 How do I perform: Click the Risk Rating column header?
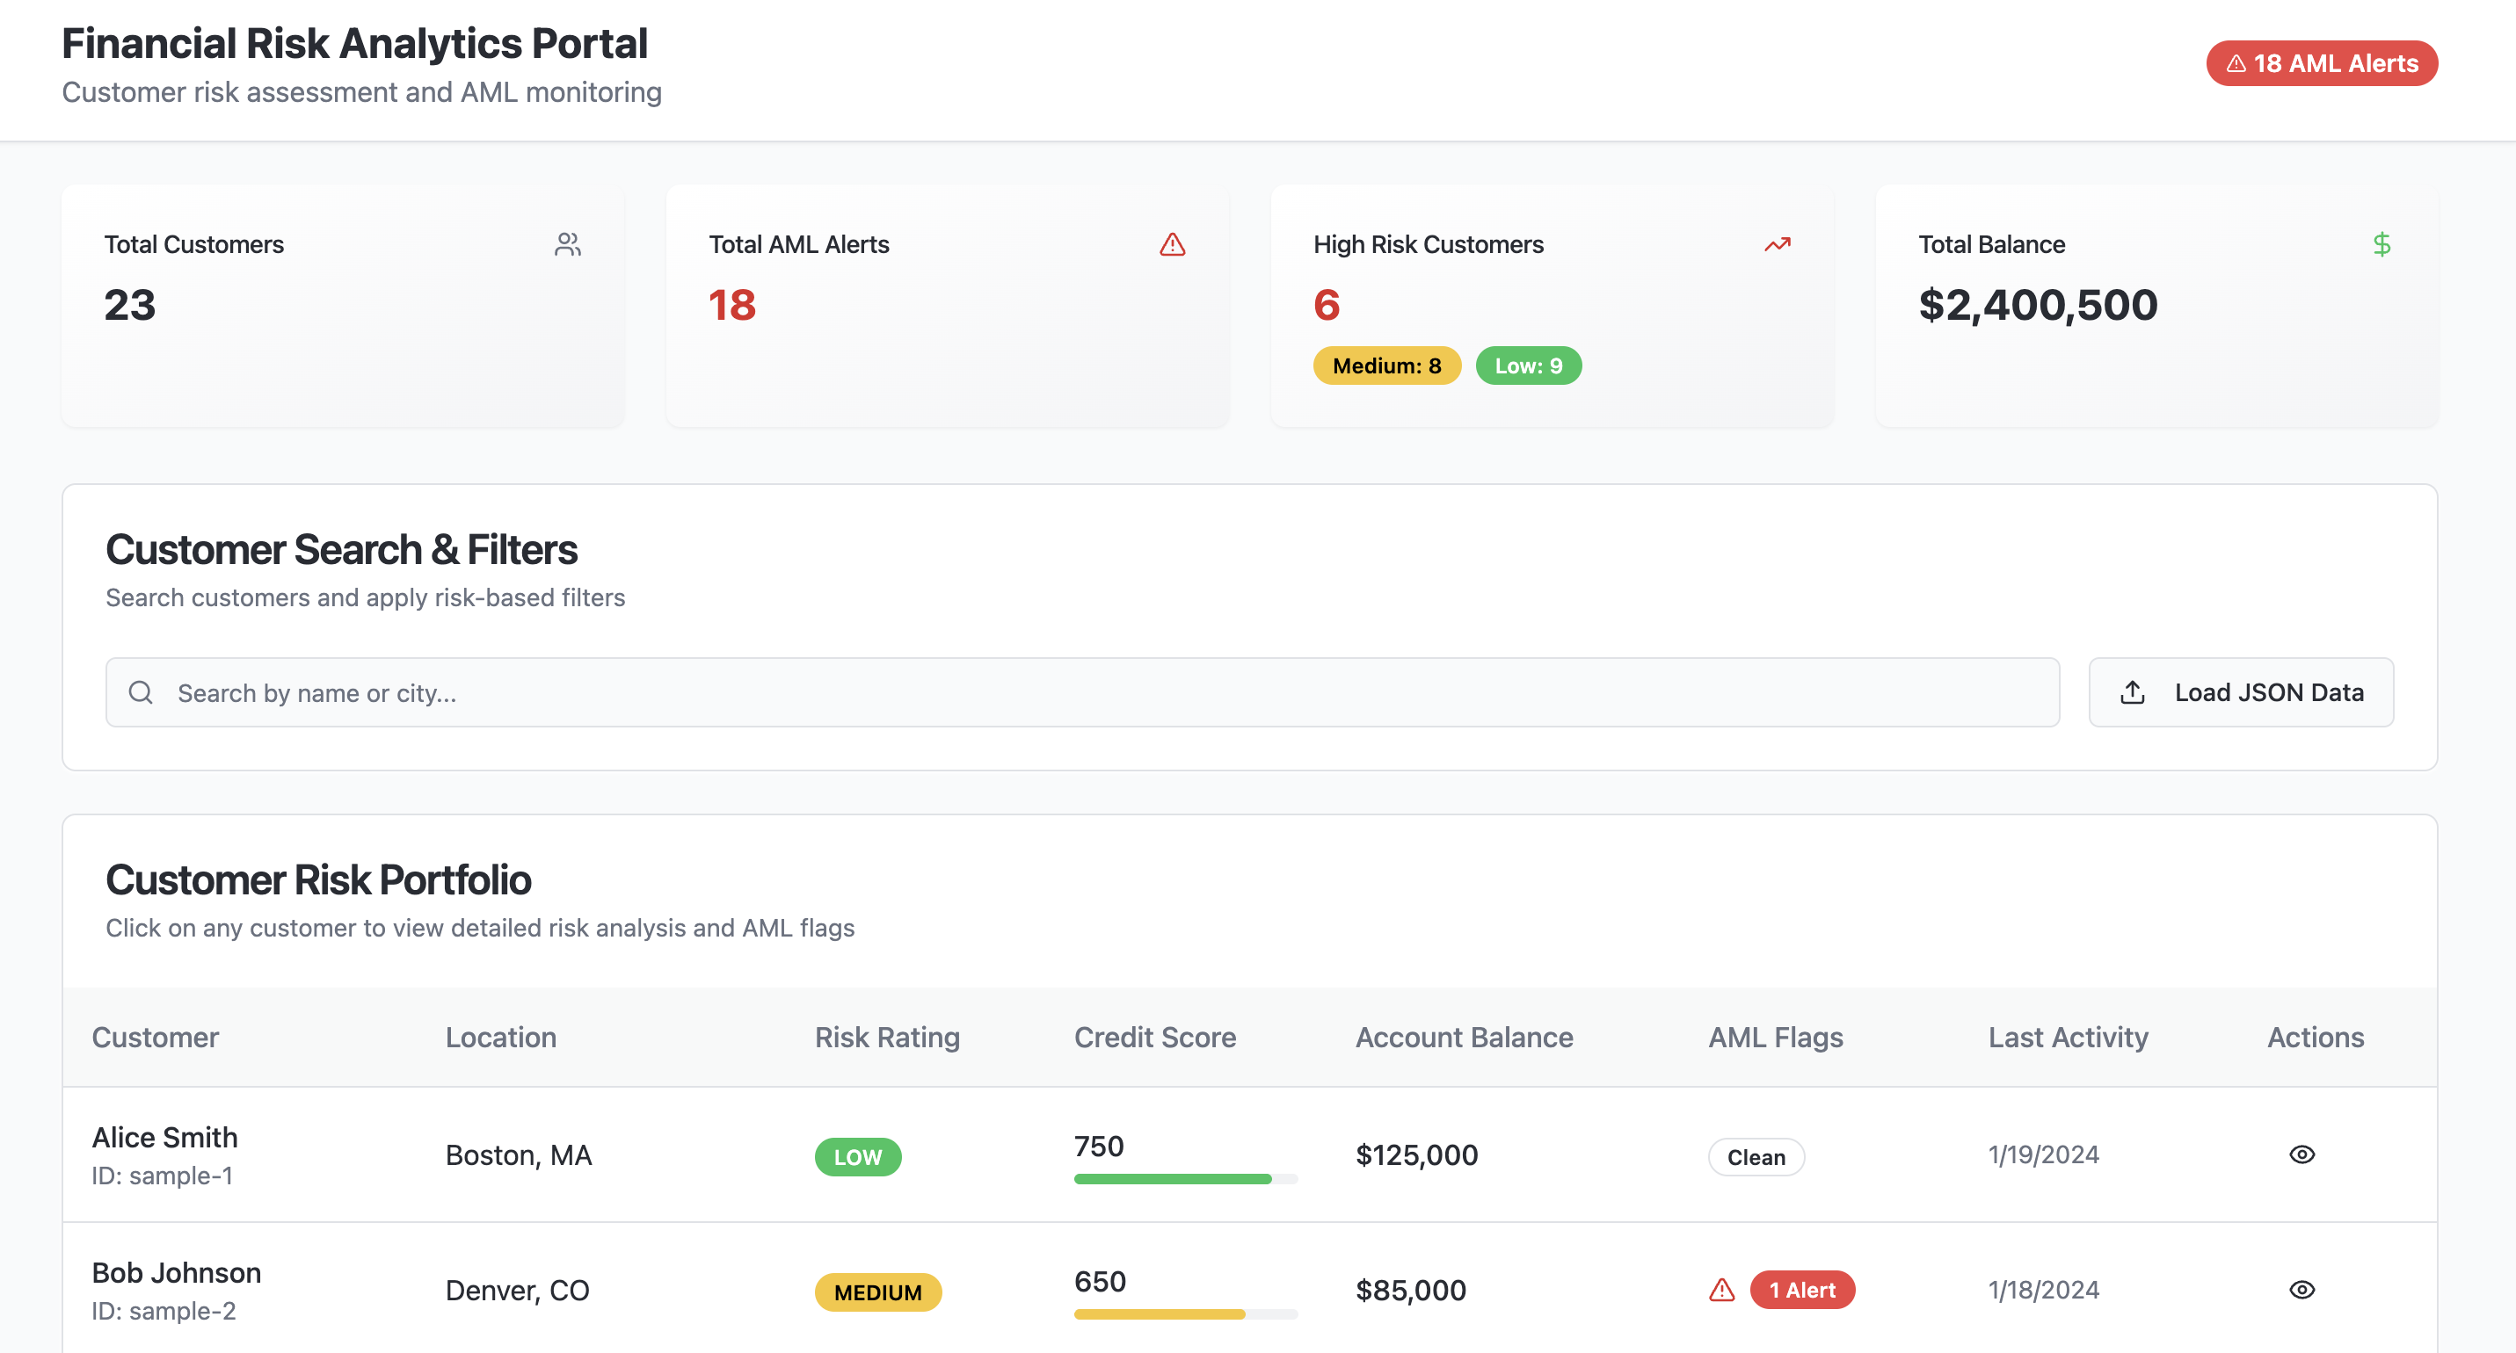[887, 1037]
